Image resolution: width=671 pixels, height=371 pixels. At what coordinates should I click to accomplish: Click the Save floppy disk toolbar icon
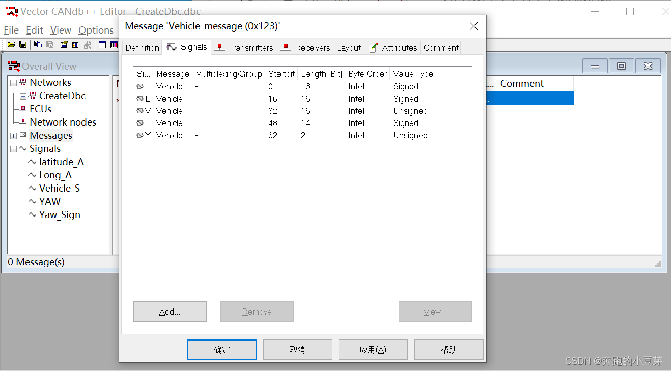pos(23,45)
